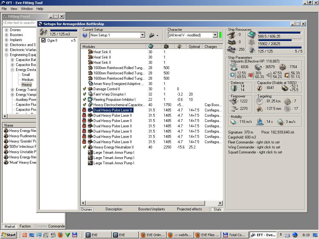319x239 pixels.
Task: Click the Windows Start button
Action: point(8,235)
